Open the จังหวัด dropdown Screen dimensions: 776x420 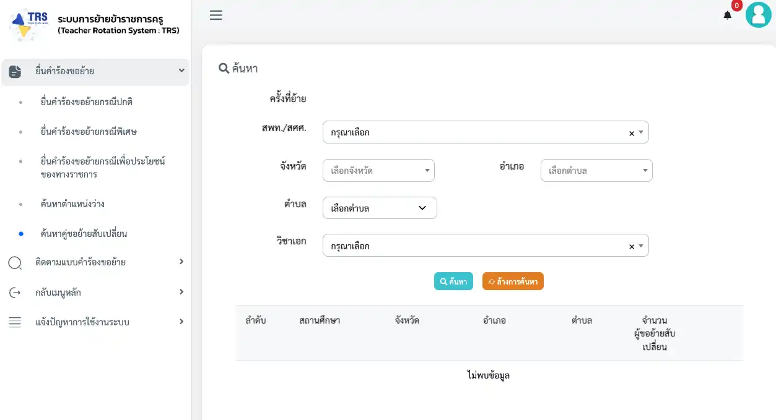tap(378, 170)
